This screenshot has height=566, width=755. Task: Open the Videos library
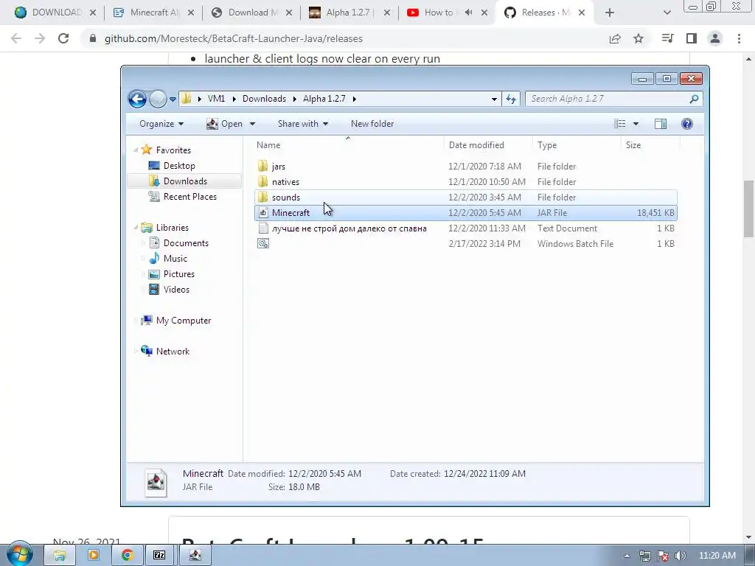pyautogui.click(x=176, y=289)
